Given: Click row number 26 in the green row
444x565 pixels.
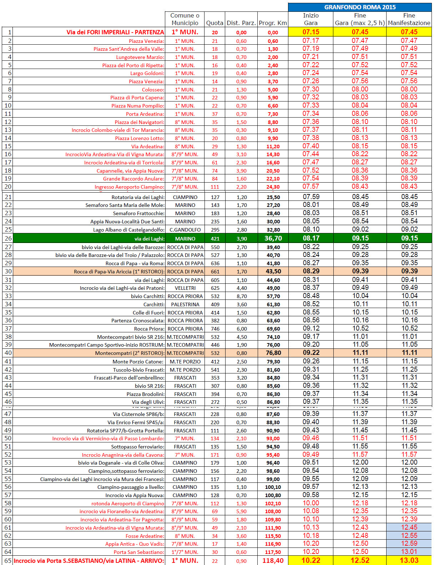Looking at the screenshot, I should pyautogui.click(x=8, y=238).
